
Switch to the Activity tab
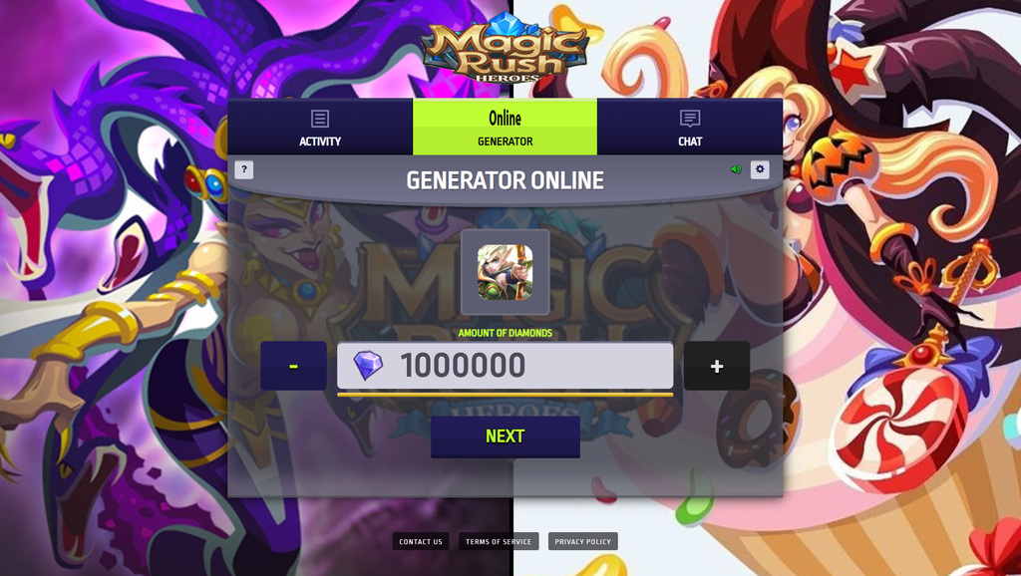coord(320,127)
